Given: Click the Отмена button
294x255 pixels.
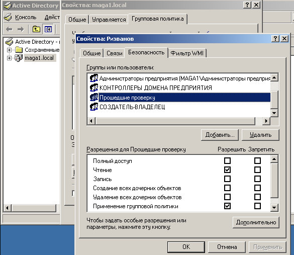Looking at the screenshot, I should click(x=227, y=247).
